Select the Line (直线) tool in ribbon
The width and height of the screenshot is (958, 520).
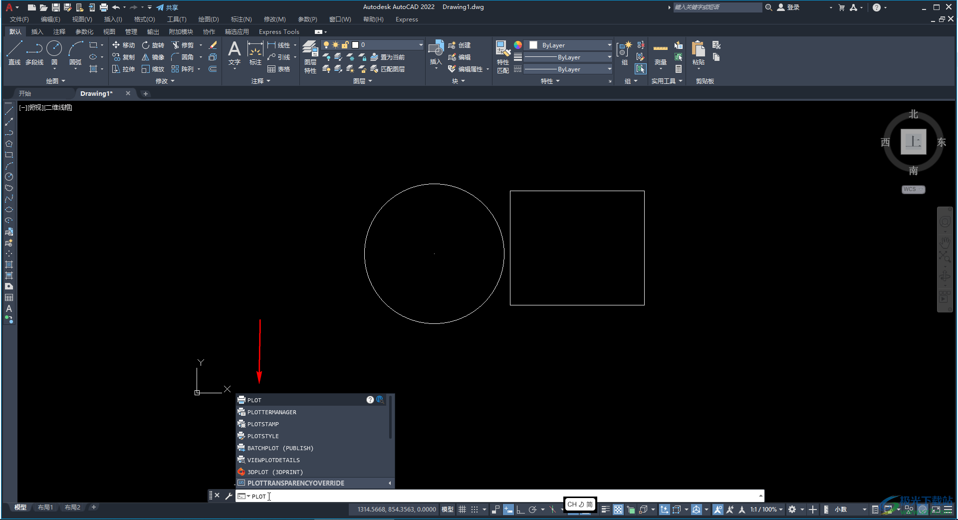[x=14, y=53]
